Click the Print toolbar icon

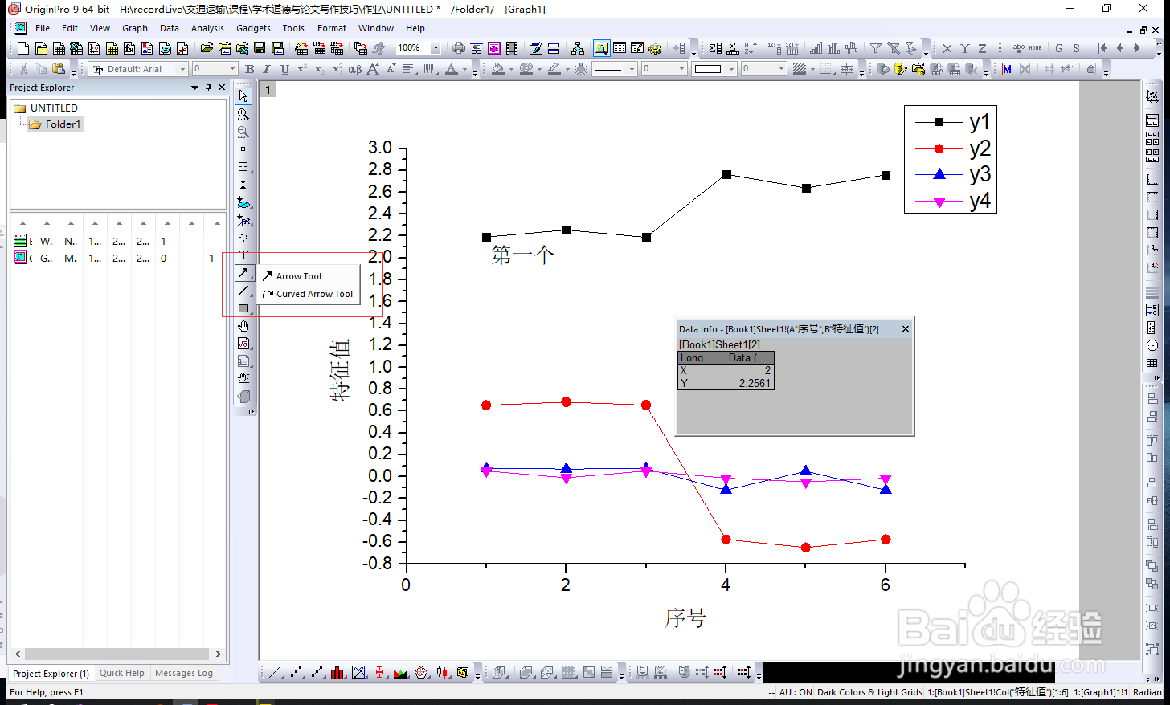pyautogui.click(x=458, y=48)
